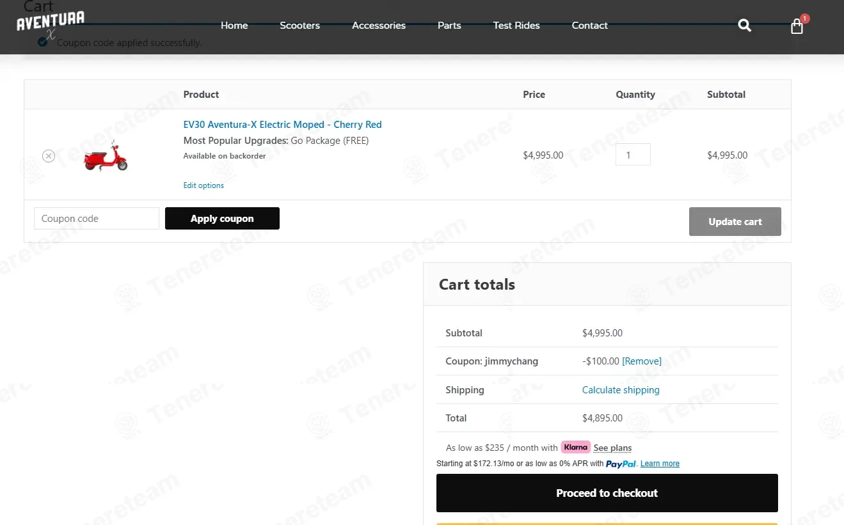Viewport: 844px width, 525px height.
Task: Open the Accessories menu item
Action: point(379,26)
